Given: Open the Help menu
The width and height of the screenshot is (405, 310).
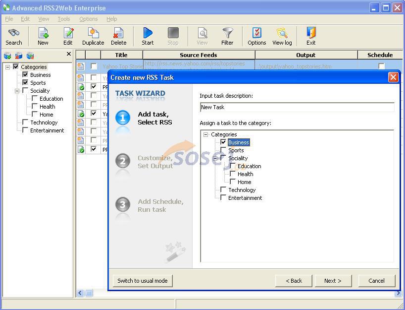Looking at the screenshot, I should coord(111,19).
